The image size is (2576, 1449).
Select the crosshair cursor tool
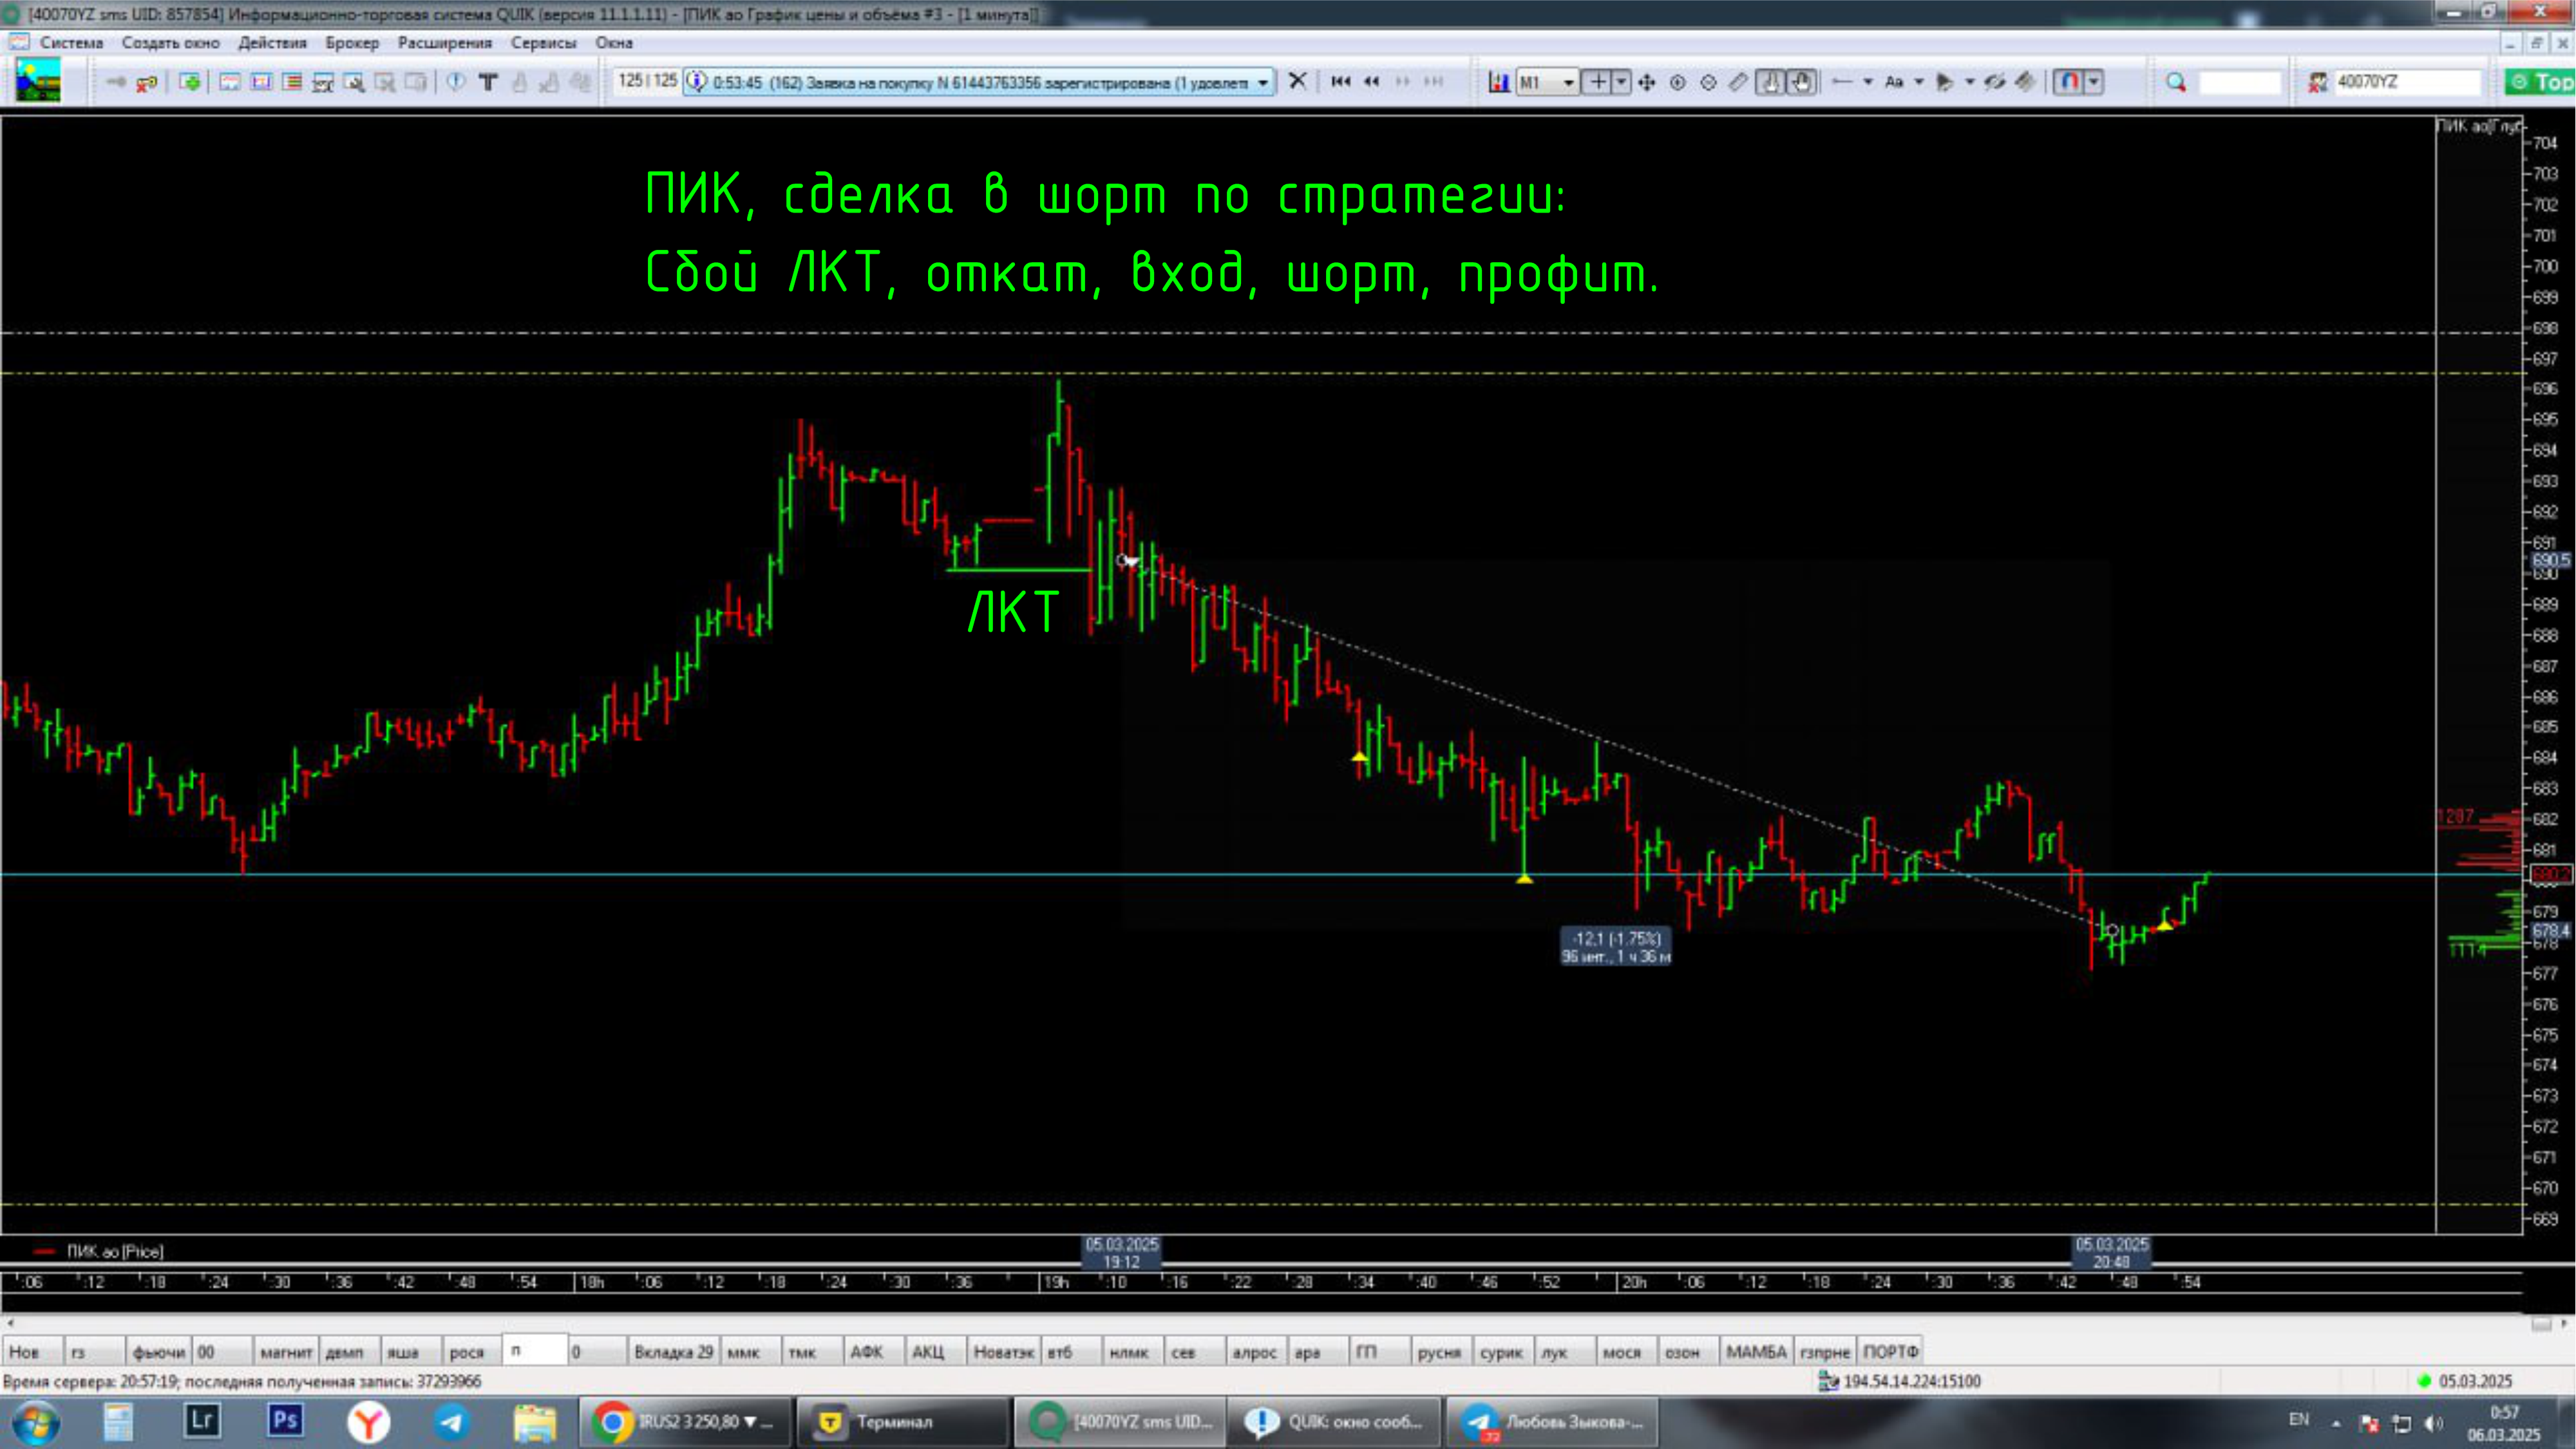pos(1598,82)
